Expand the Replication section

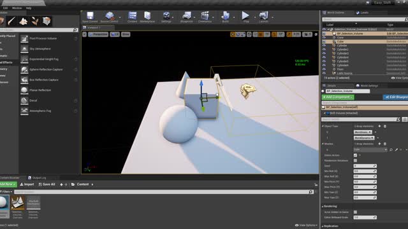click(x=323, y=226)
